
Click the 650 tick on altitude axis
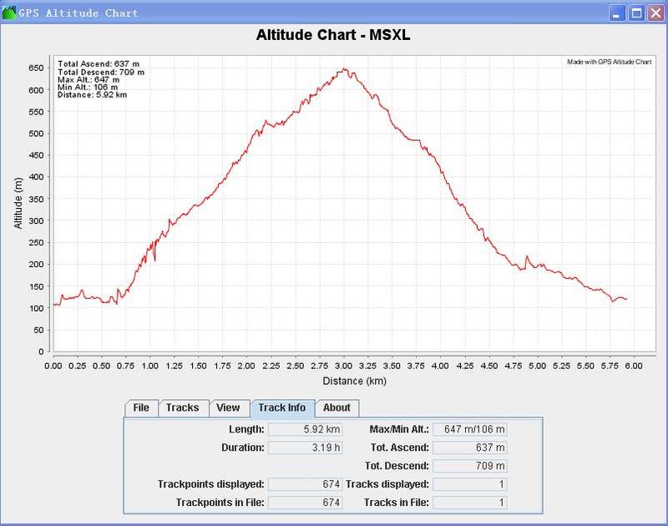pos(36,68)
